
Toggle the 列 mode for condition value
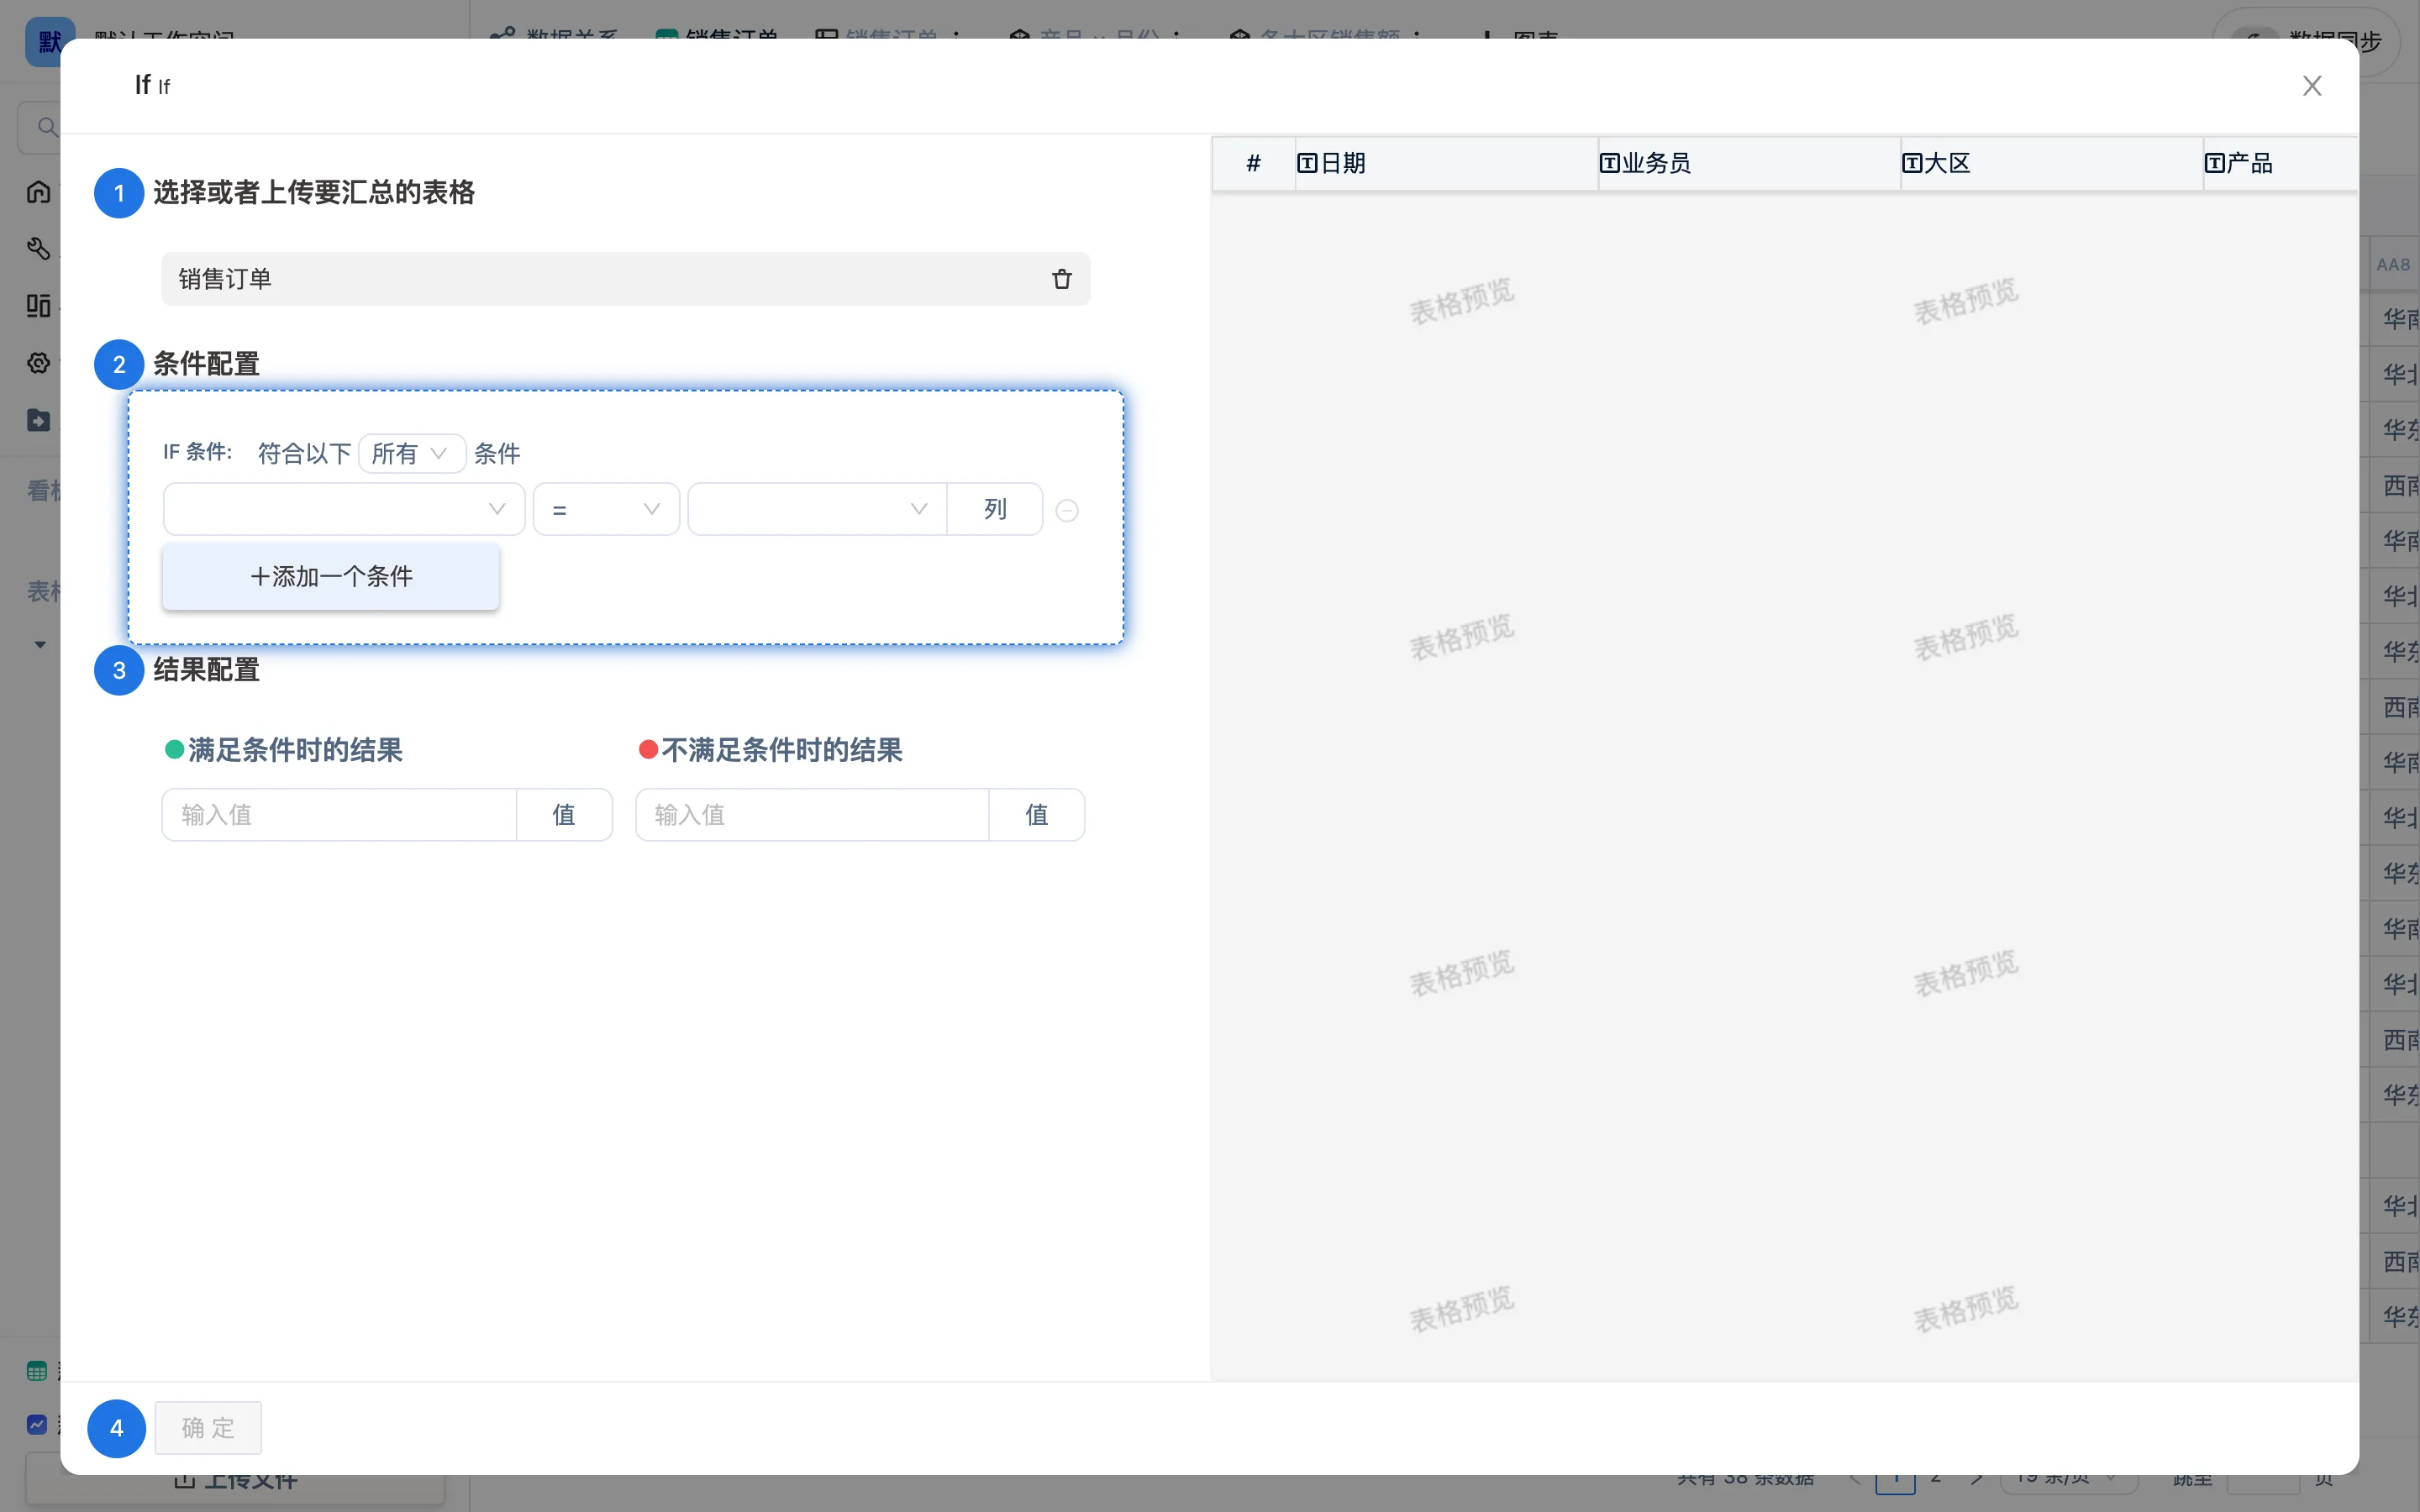tap(995, 509)
